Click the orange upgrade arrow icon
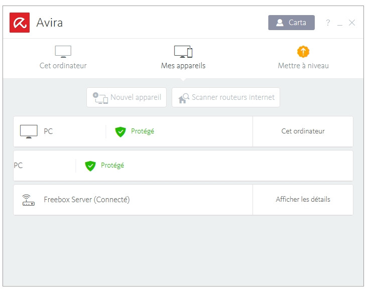Image resolution: width=371 pixels, height=291 pixels. [303, 52]
